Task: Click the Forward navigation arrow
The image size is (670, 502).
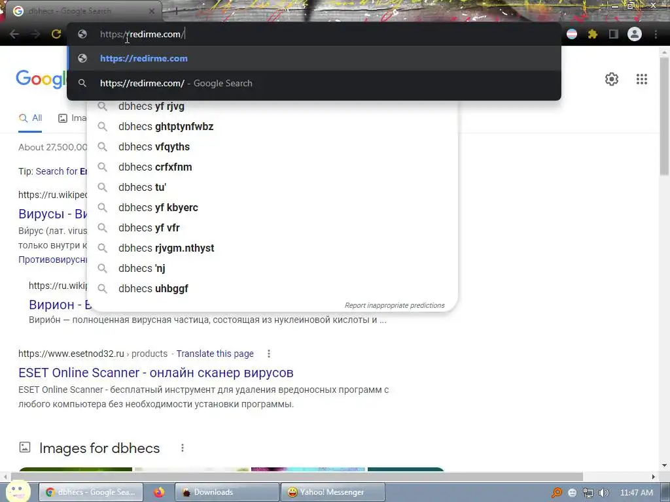Action: [x=35, y=34]
